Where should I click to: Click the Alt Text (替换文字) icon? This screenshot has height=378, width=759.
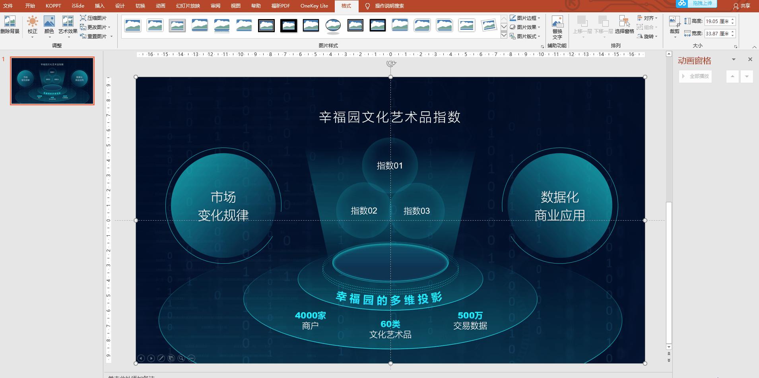point(557,27)
